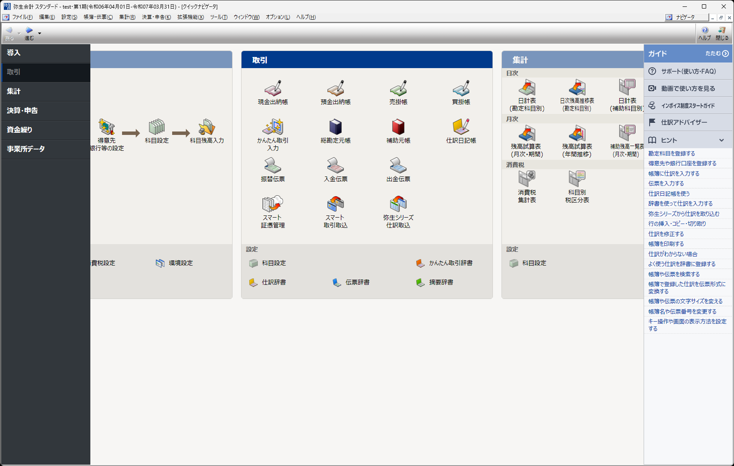Screen dimensions: 734x466
Task: Open the ツール menu
Action: (x=219, y=17)
